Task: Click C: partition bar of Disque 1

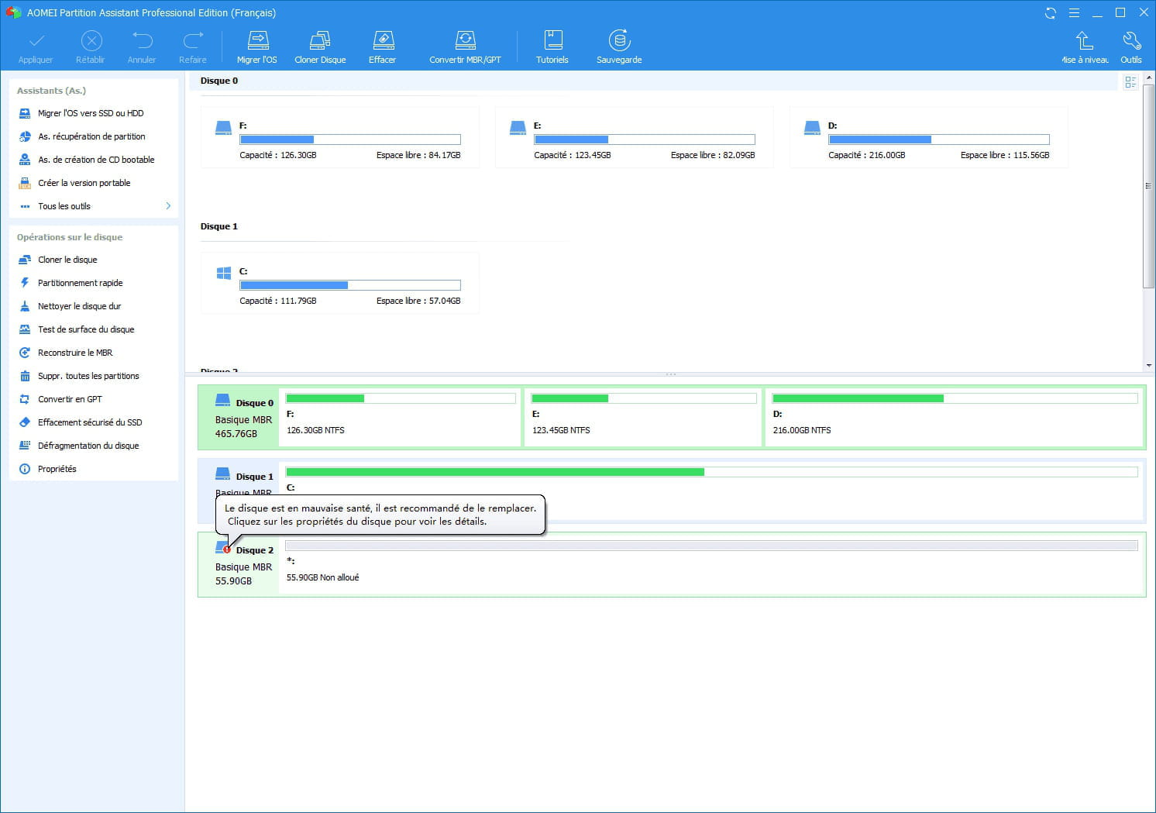Action: (711, 472)
